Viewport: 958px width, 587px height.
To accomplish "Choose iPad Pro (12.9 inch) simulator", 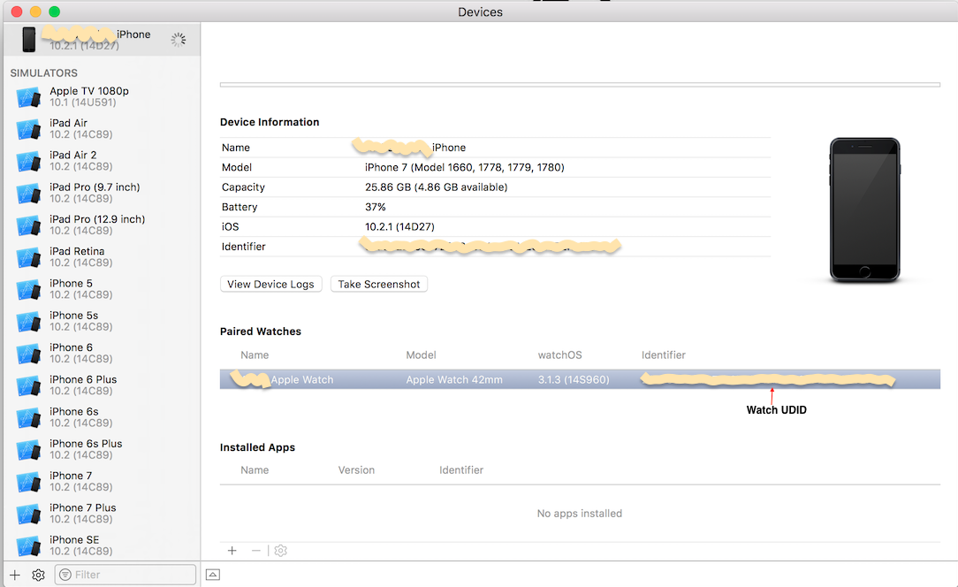I will (x=102, y=225).
